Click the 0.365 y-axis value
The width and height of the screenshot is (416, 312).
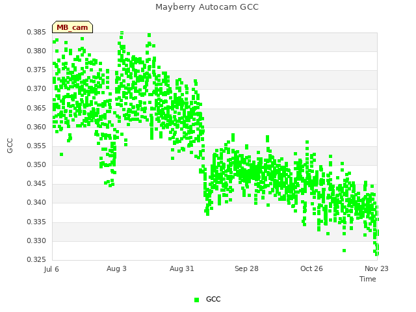coord(36,109)
